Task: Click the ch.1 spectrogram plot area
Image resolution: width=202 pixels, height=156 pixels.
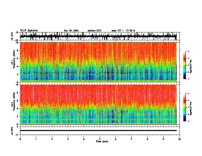Action: pyautogui.click(x=98, y=62)
